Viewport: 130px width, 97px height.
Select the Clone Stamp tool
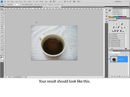[x=2, y=26]
